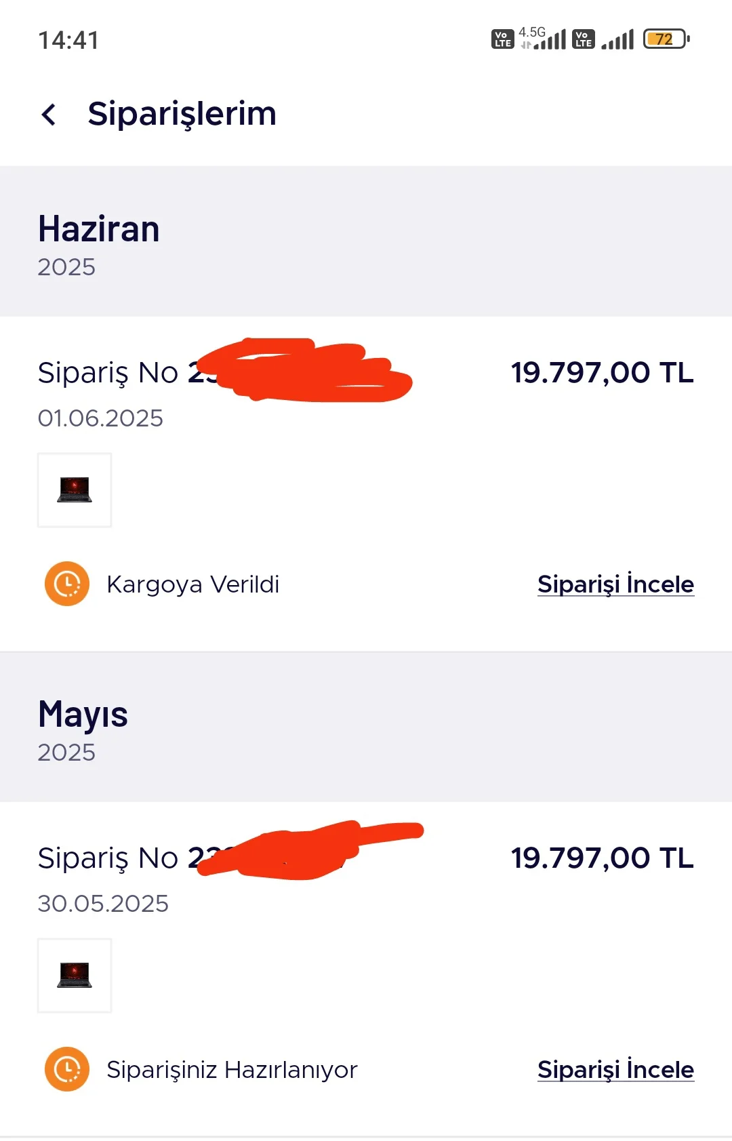Tap the second VoLTE status icon
732x1141 pixels.
(584, 39)
